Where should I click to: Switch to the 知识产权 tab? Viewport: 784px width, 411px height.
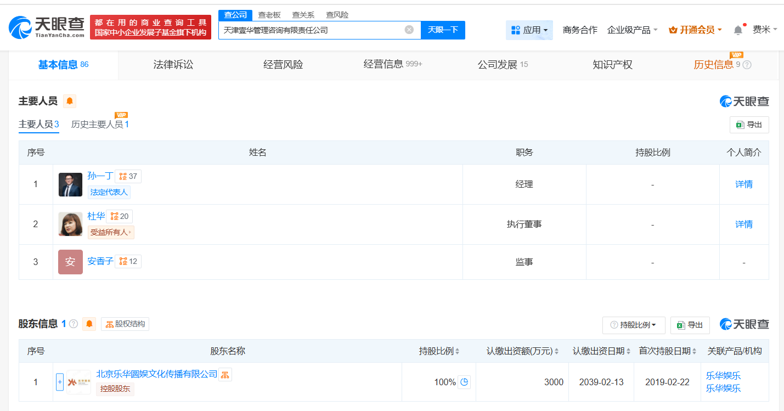[x=613, y=65]
